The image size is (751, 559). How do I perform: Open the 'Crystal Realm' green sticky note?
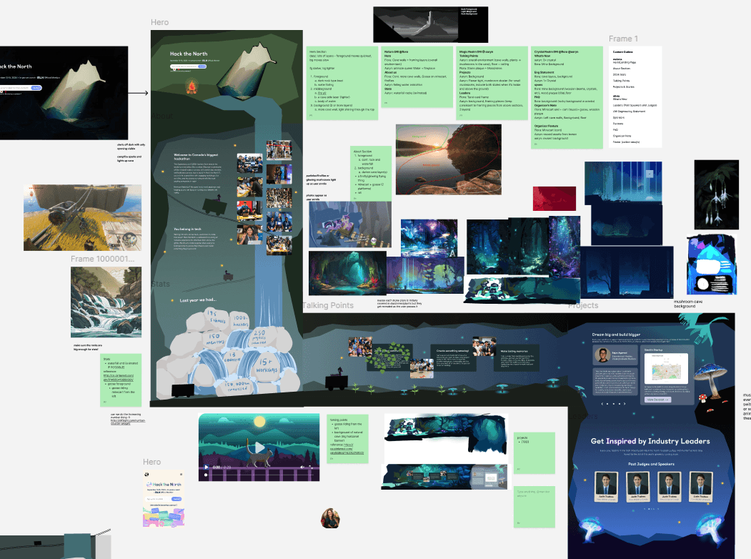(567, 98)
